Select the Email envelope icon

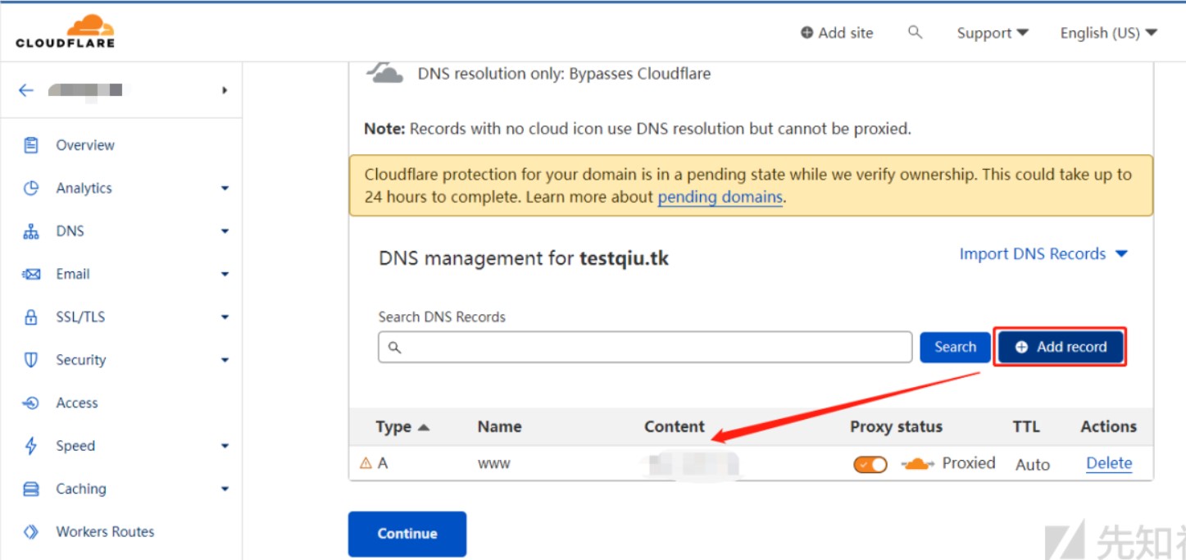click(31, 274)
